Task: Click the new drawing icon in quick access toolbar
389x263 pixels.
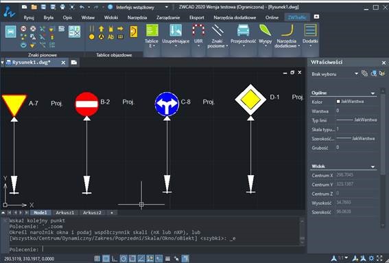Action: click(x=24, y=7)
